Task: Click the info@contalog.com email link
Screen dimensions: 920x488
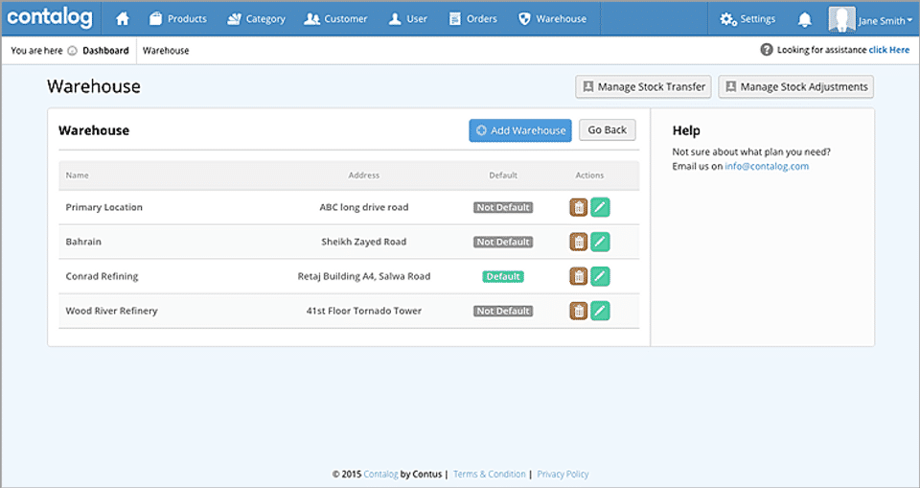Action: tap(767, 166)
